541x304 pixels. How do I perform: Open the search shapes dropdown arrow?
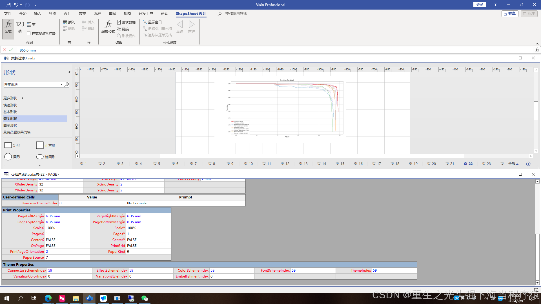pos(61,84)
